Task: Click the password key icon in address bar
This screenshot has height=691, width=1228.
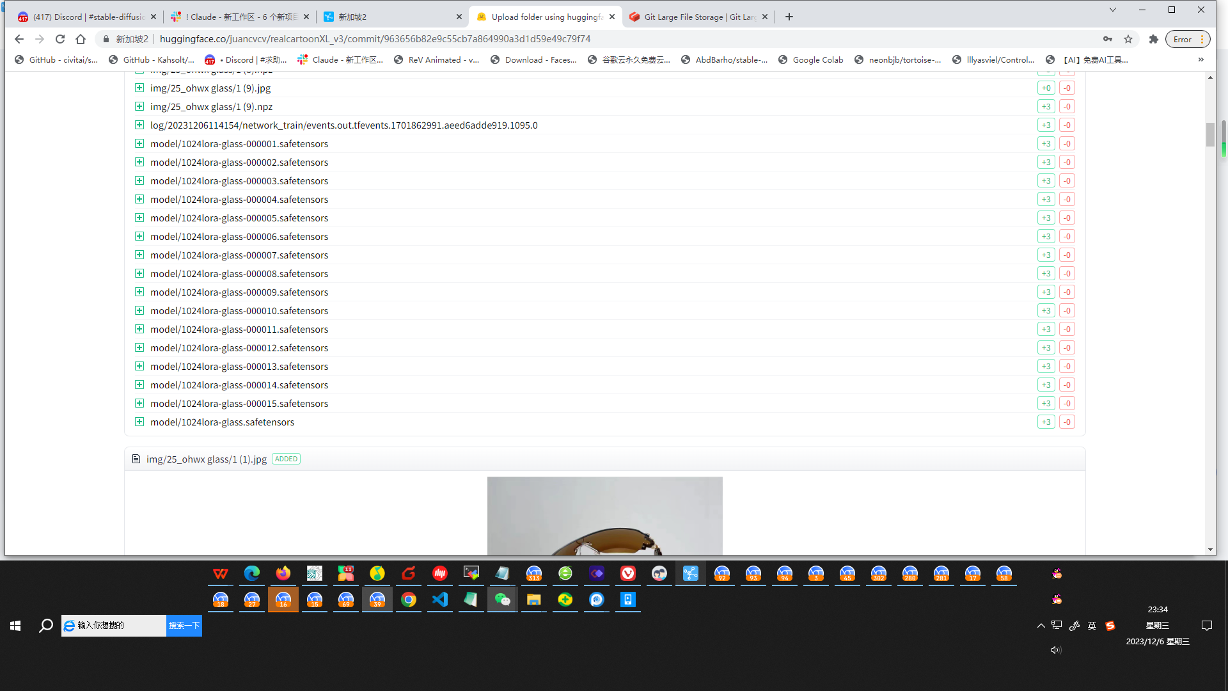Action: point(1108,39)
